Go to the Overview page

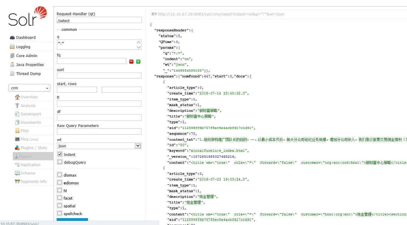point(29,97)
